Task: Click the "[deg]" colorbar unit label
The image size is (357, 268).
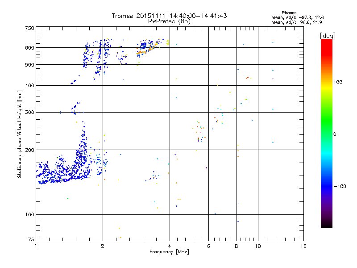Action: (328, 36)
